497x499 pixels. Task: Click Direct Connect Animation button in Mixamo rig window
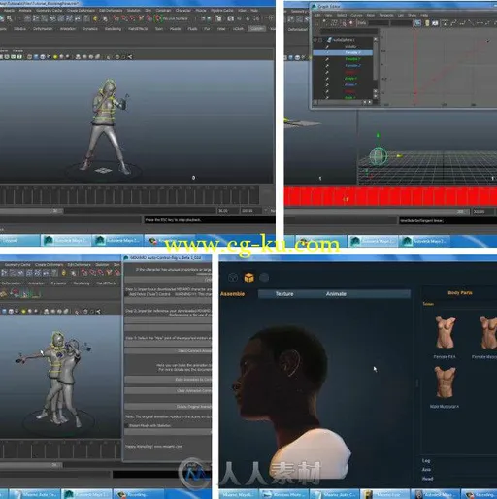(168, 350)
